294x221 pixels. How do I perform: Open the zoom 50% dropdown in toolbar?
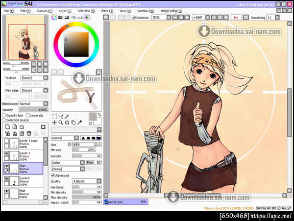169,18
